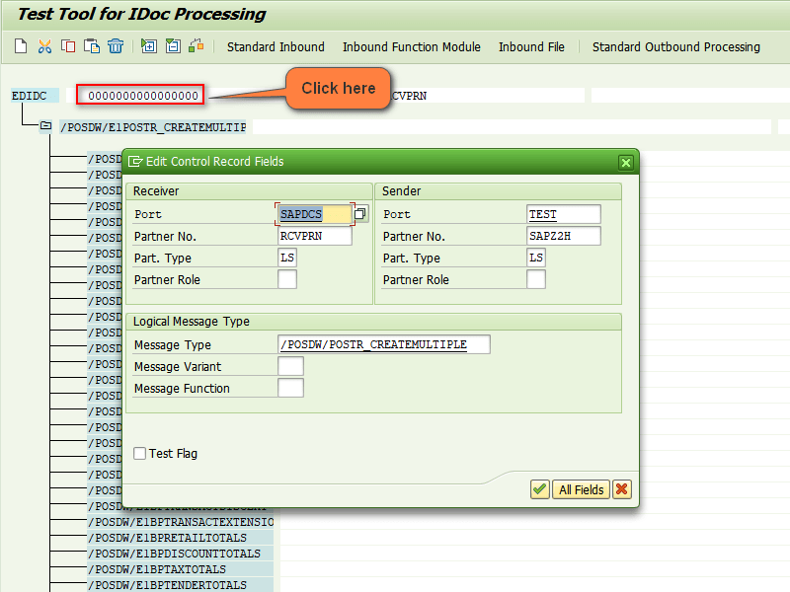Click the Cut scissors icon

click(44, 46)
